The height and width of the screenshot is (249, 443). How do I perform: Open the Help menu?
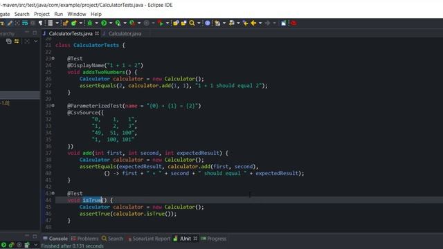coord(96,14)
